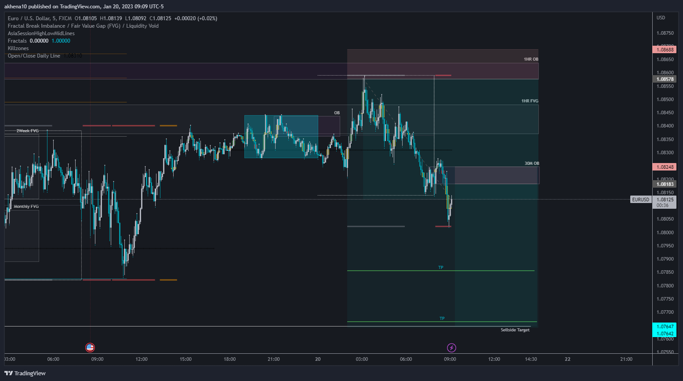Click the 15:00 time axis label
The image size is (683, 381).
185,359
